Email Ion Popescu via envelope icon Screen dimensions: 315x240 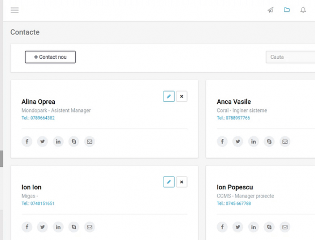pyautogui.click(x=285, y=227)
